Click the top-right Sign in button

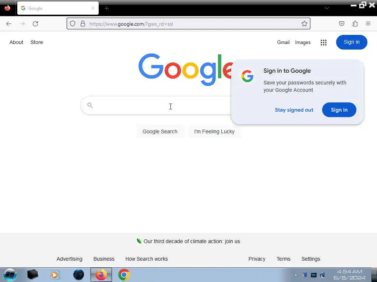click(352, 42)
